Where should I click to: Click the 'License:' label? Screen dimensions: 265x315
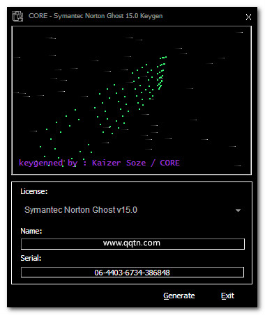coord(34,191)
